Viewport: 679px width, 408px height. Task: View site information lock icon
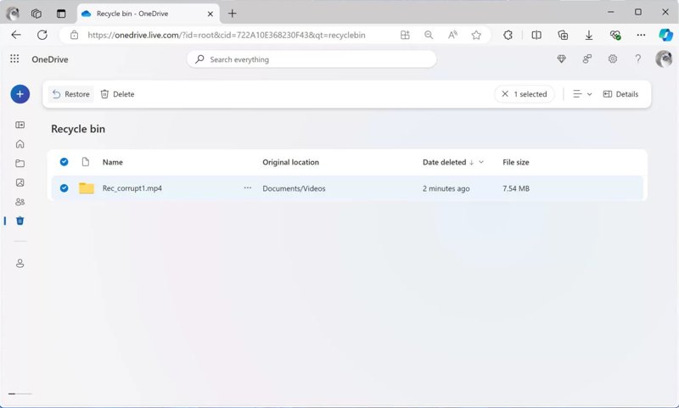pos(74,35)
